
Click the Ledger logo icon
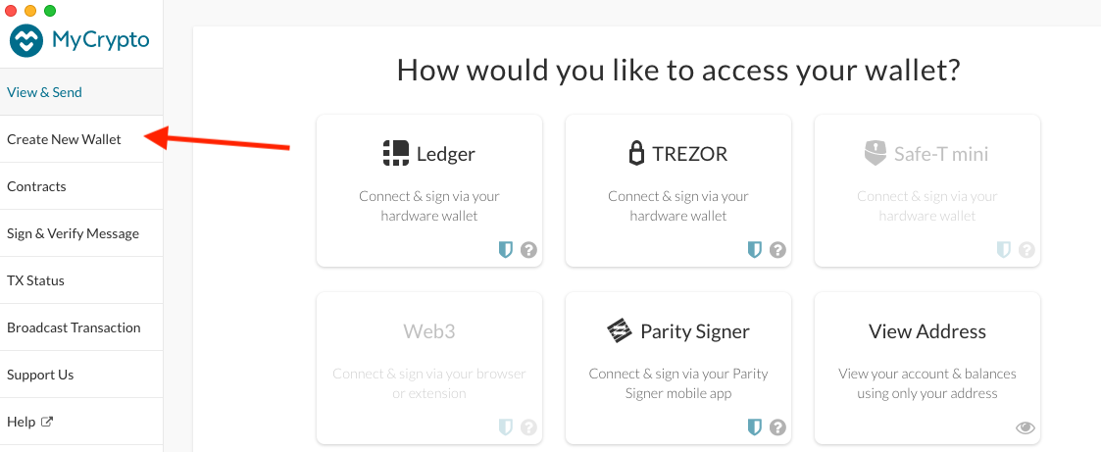(396, 153)
